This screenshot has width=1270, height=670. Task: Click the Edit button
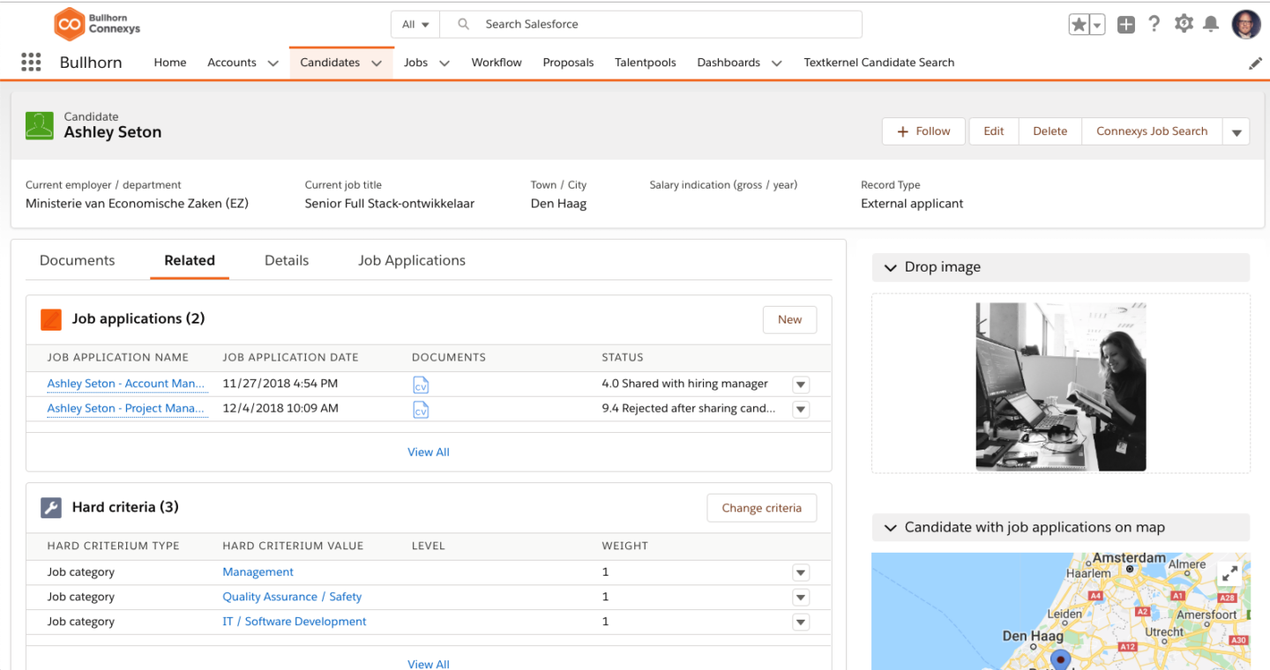[x=994, y=131]
